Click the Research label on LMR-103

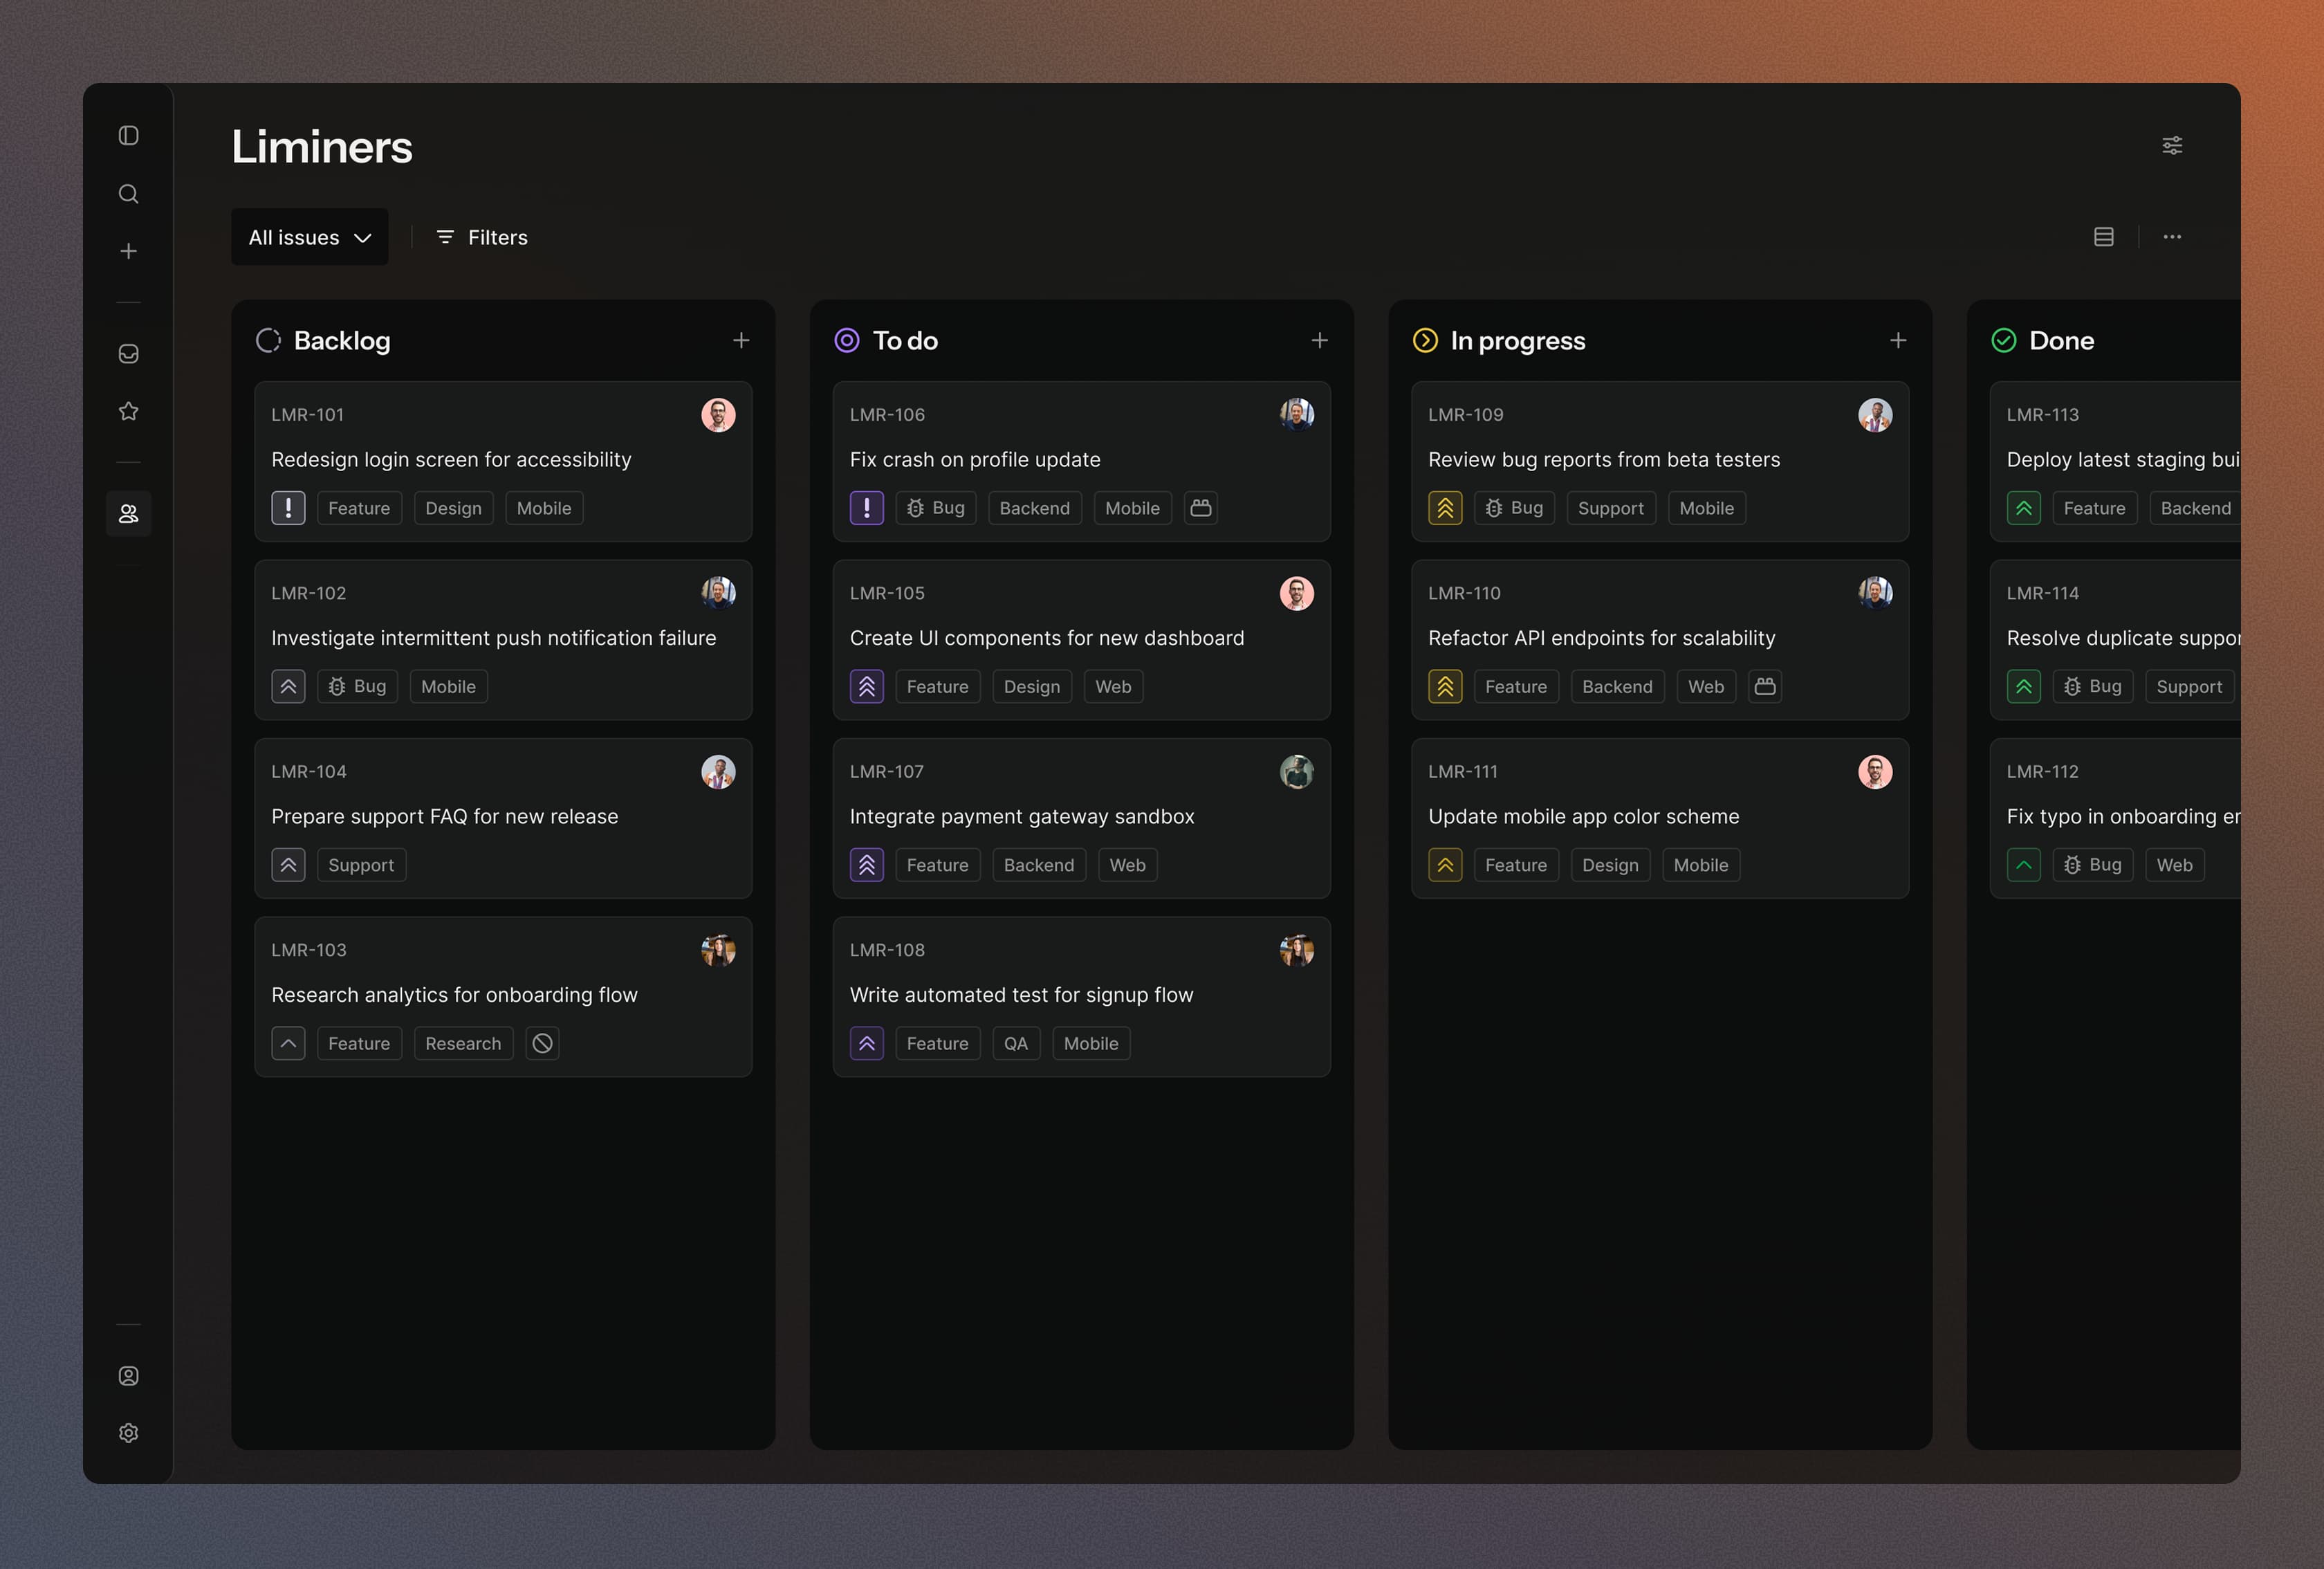tap(463, 1043)
